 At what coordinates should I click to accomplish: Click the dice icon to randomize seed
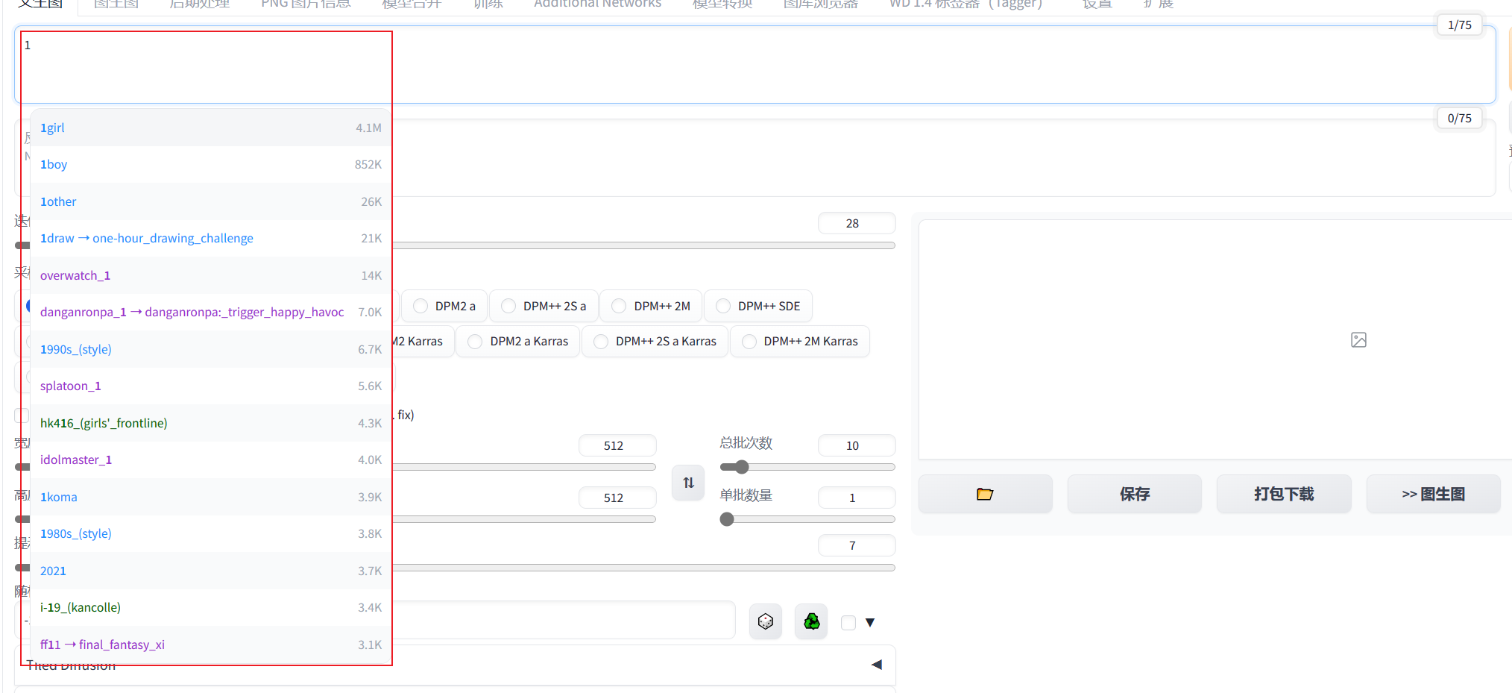coord(765,621)
